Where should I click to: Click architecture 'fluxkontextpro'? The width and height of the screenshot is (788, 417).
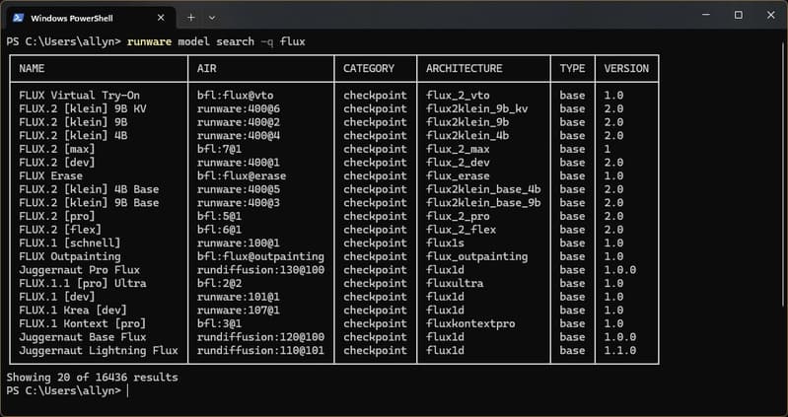coord(470,324)
